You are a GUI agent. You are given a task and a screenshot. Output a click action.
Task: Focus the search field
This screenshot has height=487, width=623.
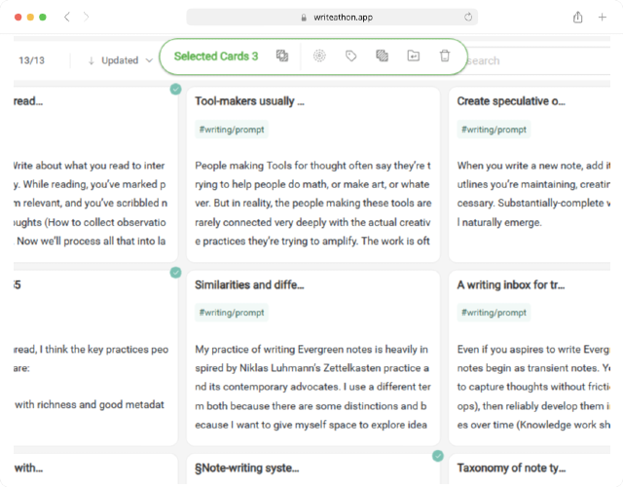tap(537, 60)
